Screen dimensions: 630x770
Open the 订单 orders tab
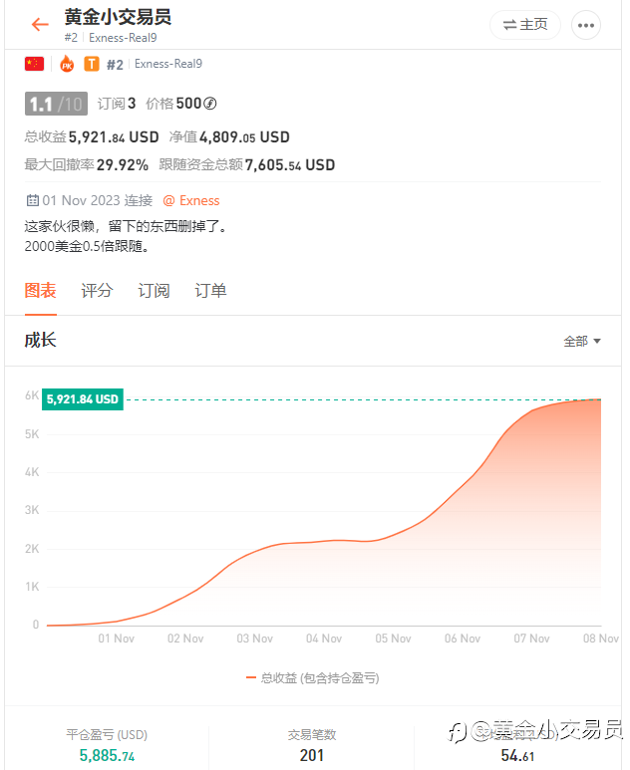pyautogui.click(x=210, y=291)
